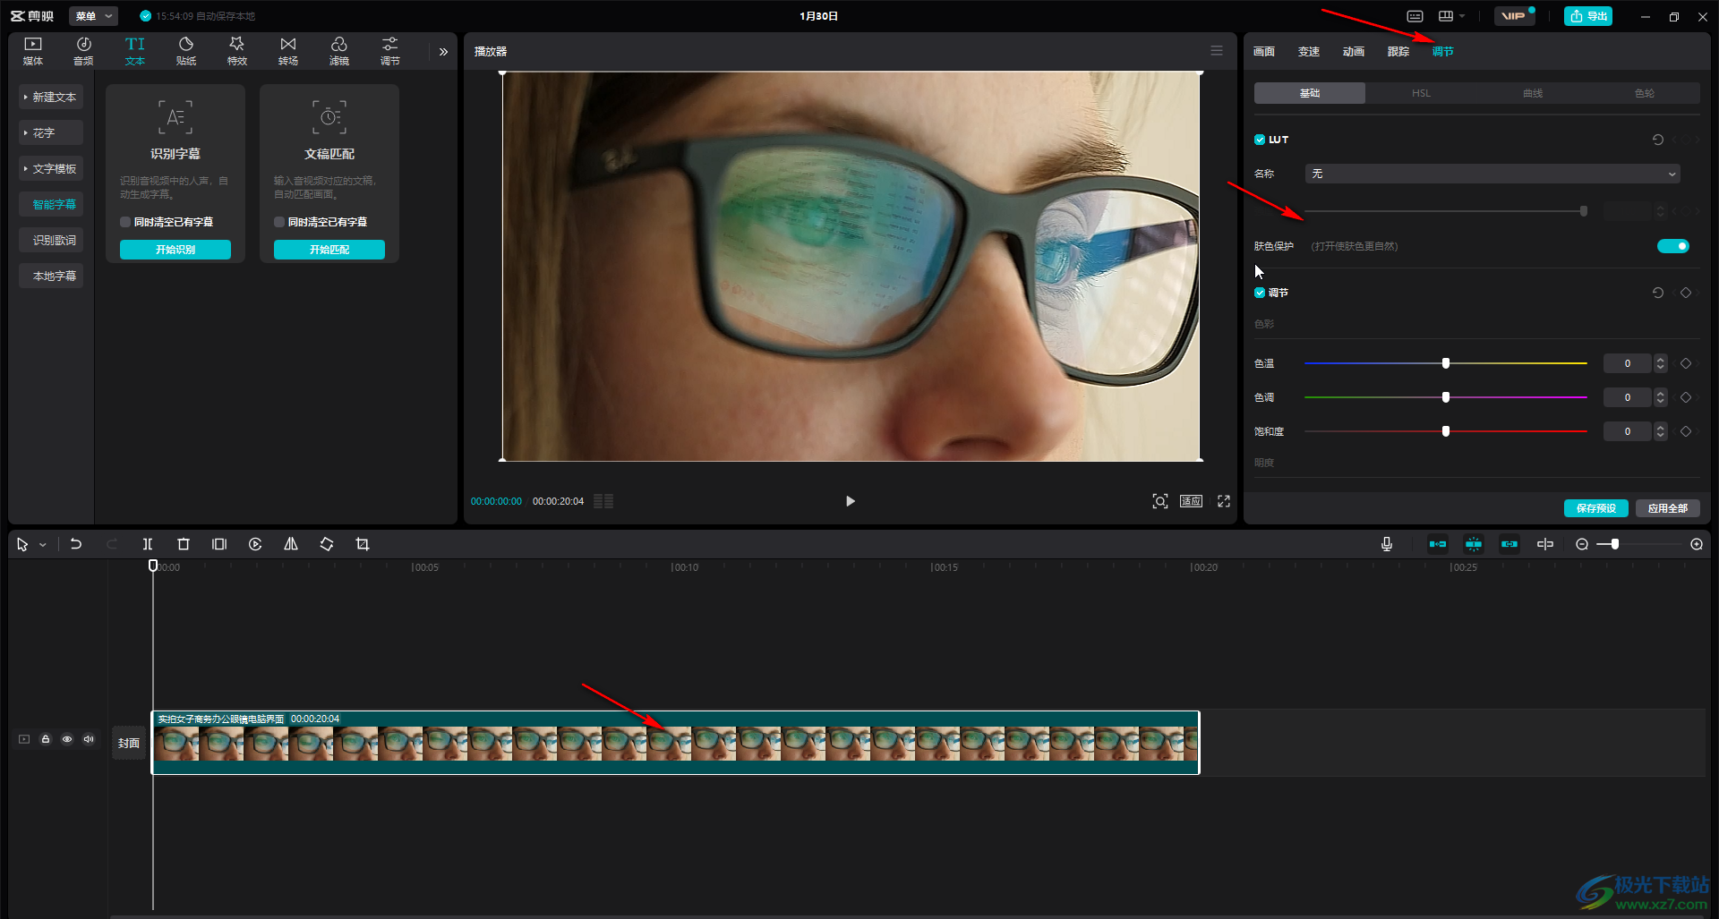The width and height of the screenshot is (1719, 919).
Task: Open the 滤镜 filters panel
Action: [x=339, y=51]
